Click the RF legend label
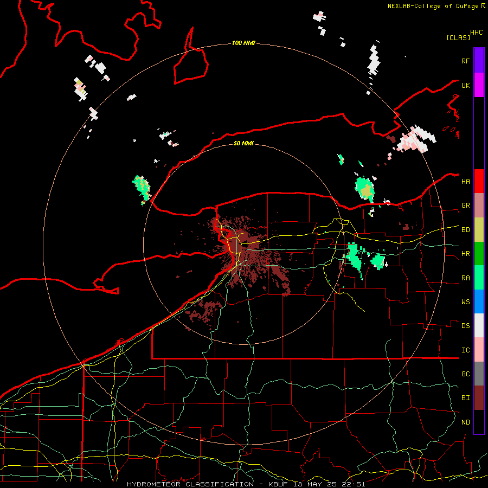The image size is (488, 488). (x=465, y=61)
